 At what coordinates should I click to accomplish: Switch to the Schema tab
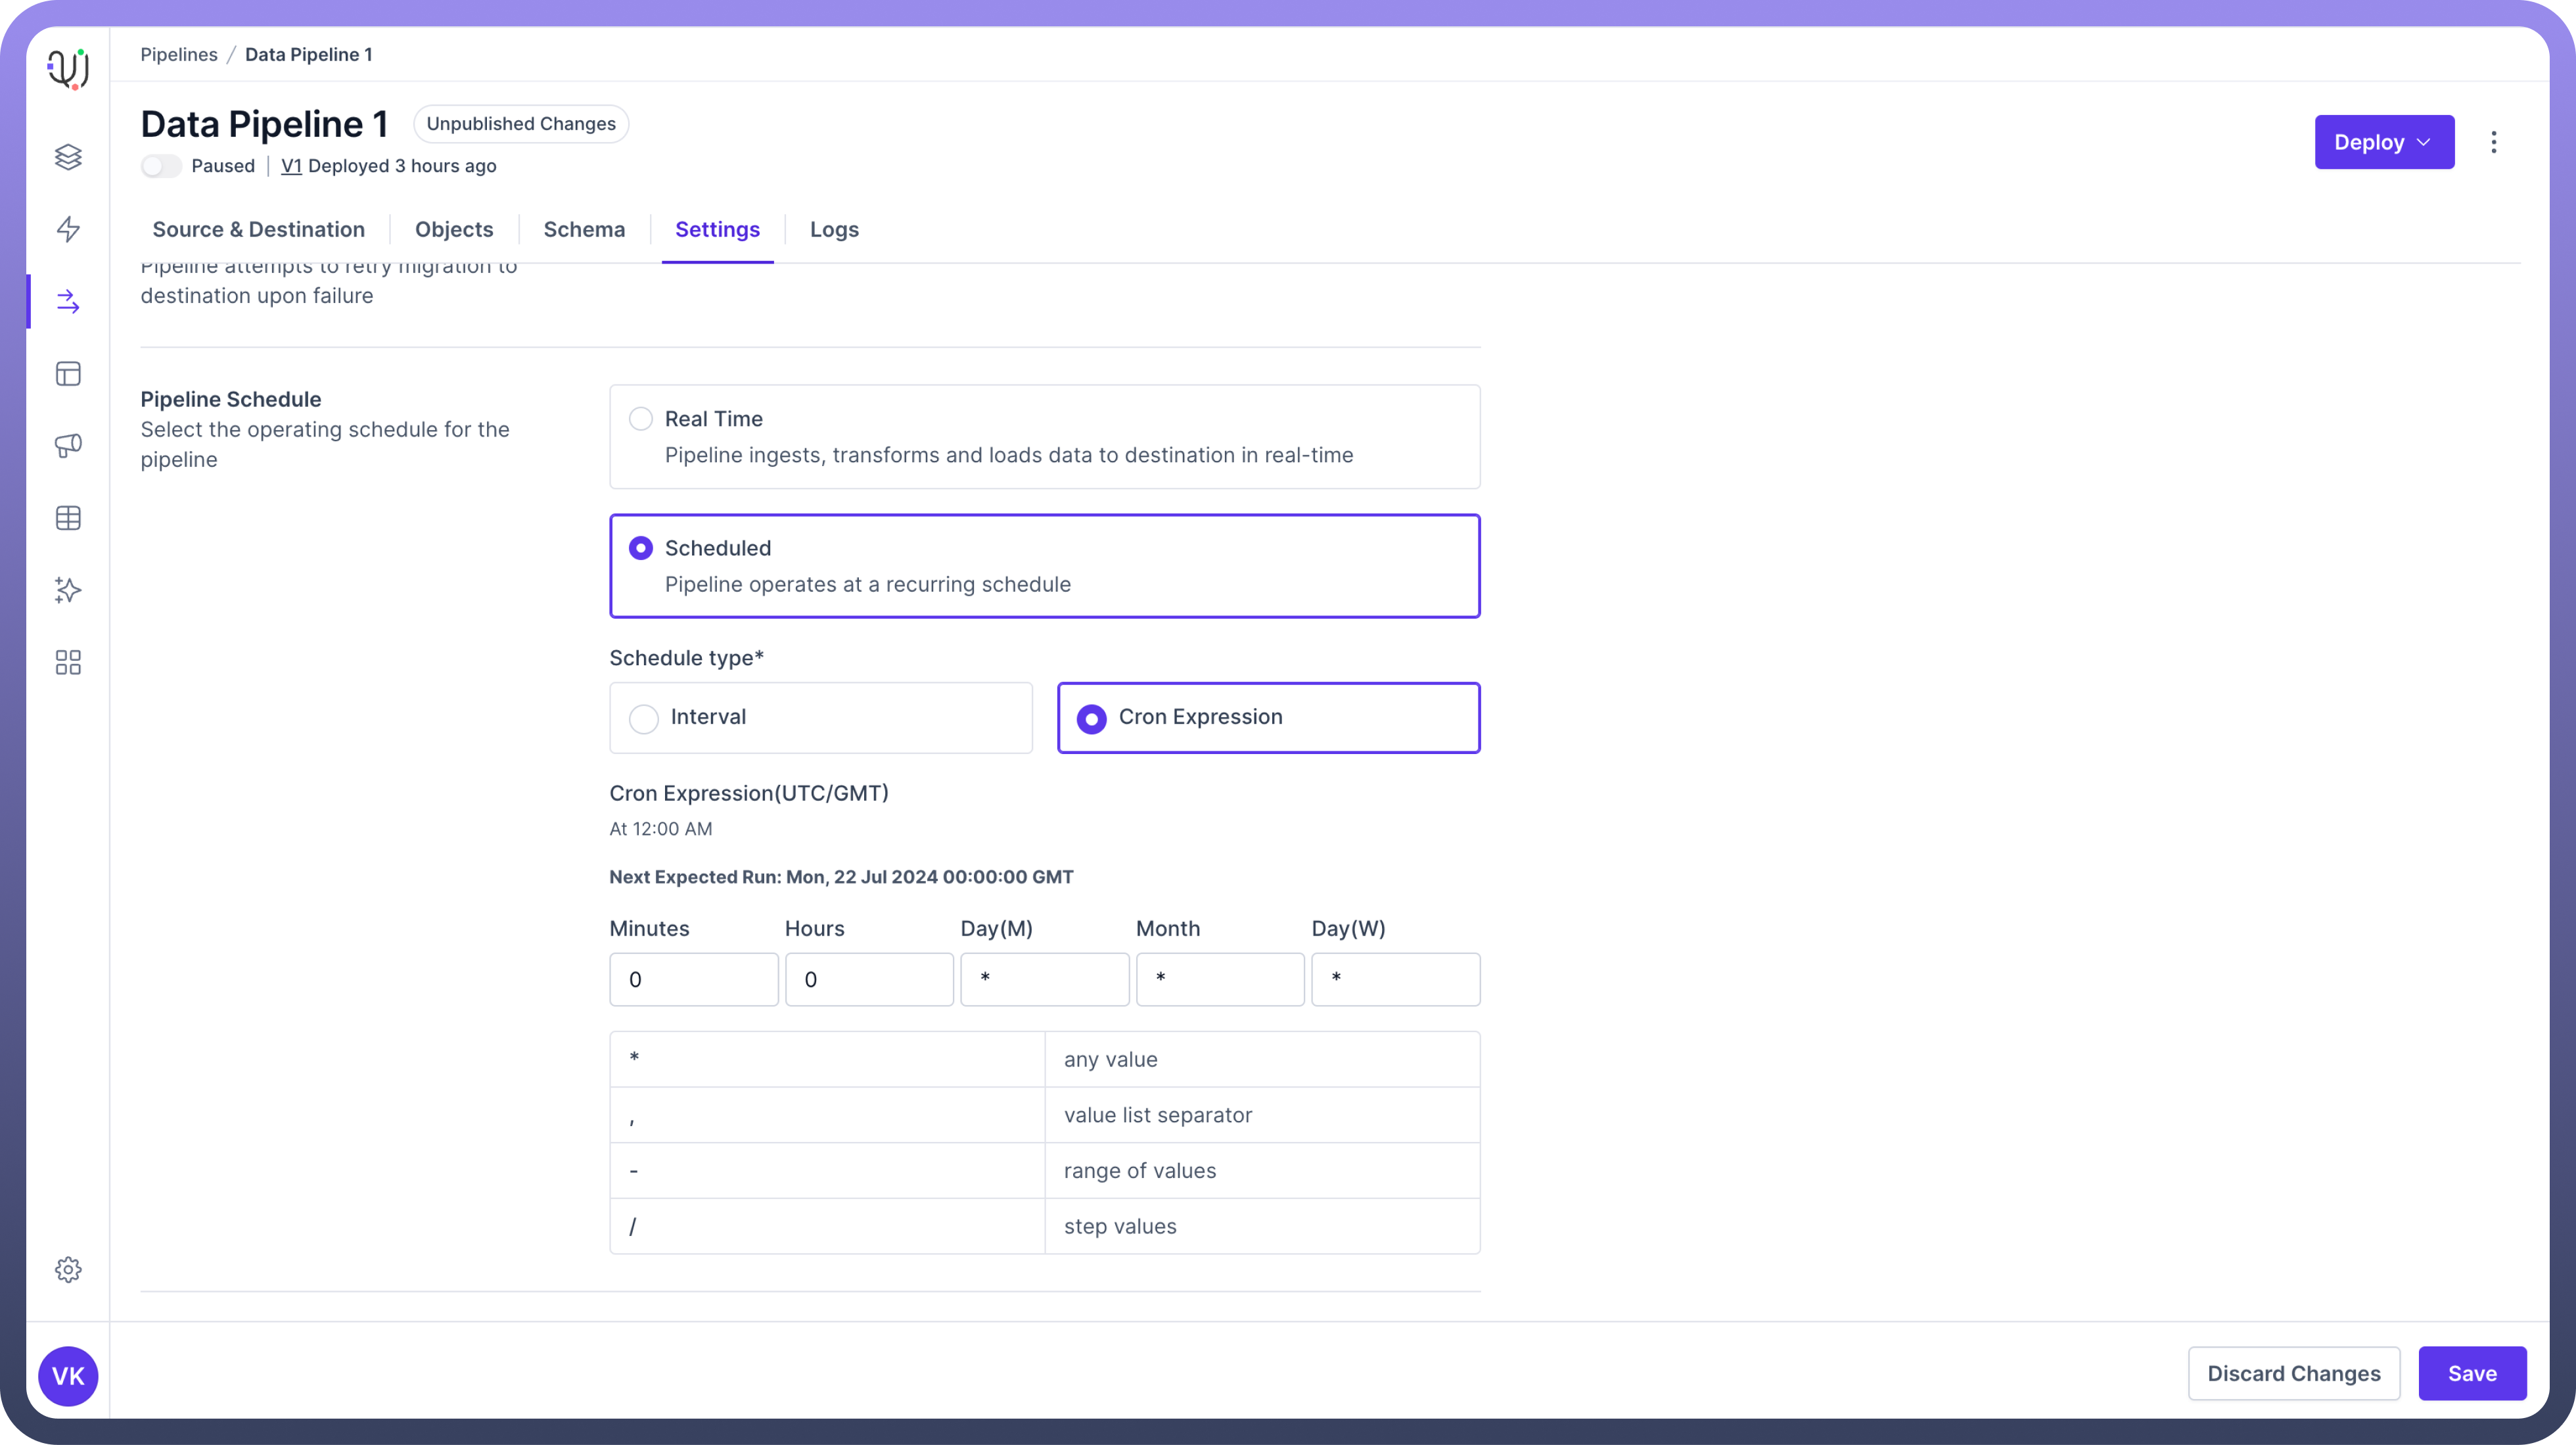pyautogui.click(x=584, y=229)
